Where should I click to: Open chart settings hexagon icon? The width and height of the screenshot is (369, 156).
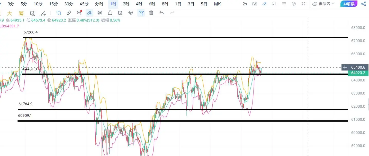coord(294,4)
